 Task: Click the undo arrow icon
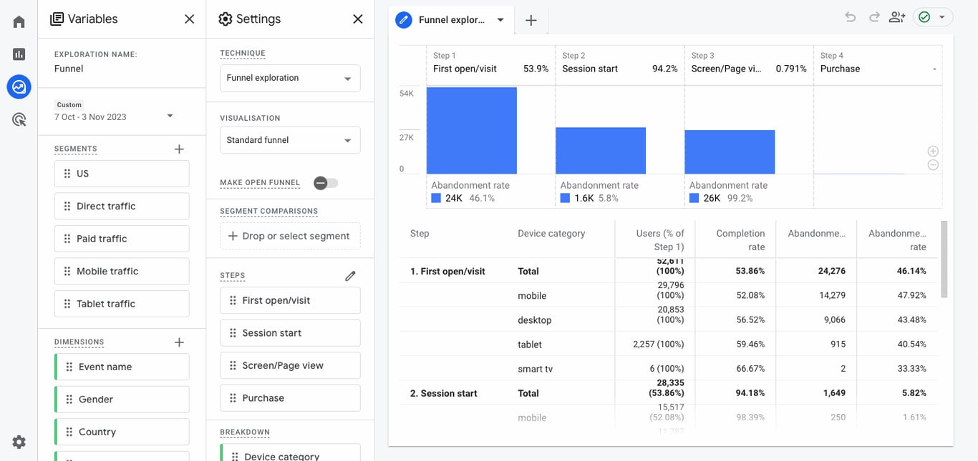(850, 17)
